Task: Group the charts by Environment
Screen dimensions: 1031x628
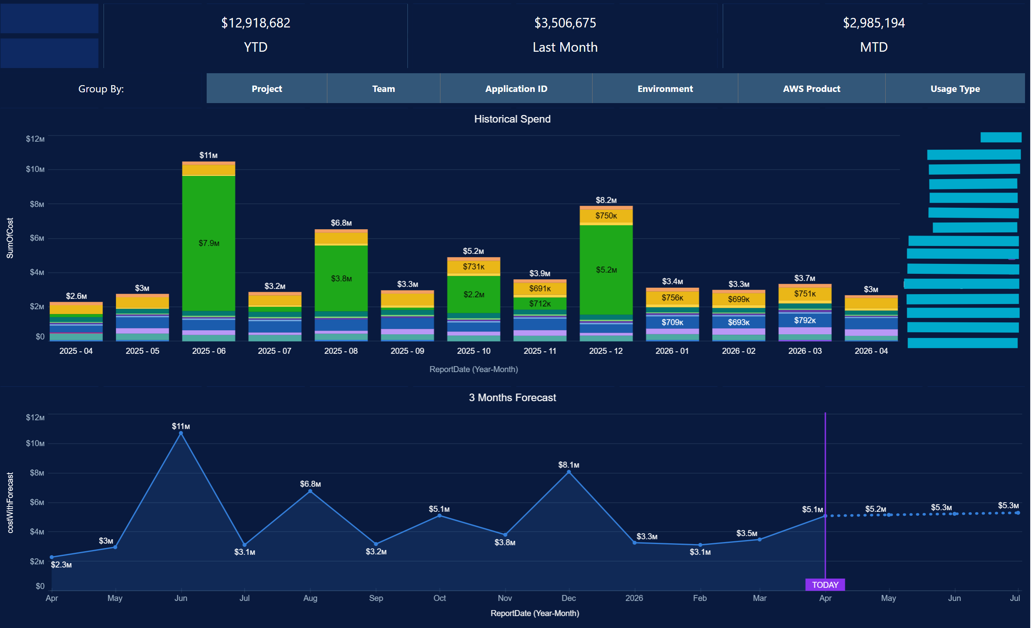Action: coord(665,89)
